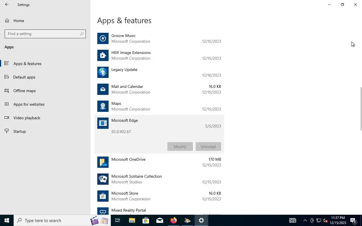Click OneDrive's 170 MB size value
Viewport: 362px width, 226px height.
click(215, 159)
